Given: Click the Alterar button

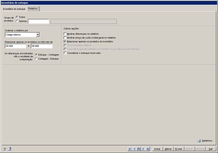Looking at the screenshot, I should click(x=168, y=149).
